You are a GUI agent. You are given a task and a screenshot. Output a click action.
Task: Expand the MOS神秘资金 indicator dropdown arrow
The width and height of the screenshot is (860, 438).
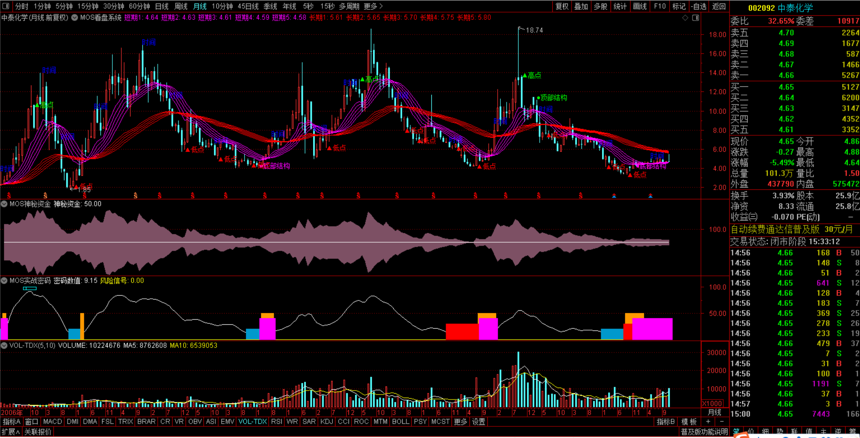(x=4, y=204)
